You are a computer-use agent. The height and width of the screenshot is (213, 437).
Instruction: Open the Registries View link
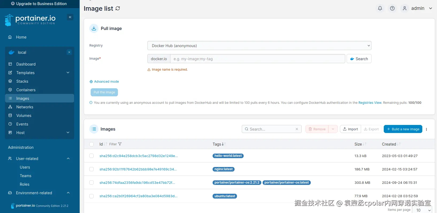(x=370, y=102)
